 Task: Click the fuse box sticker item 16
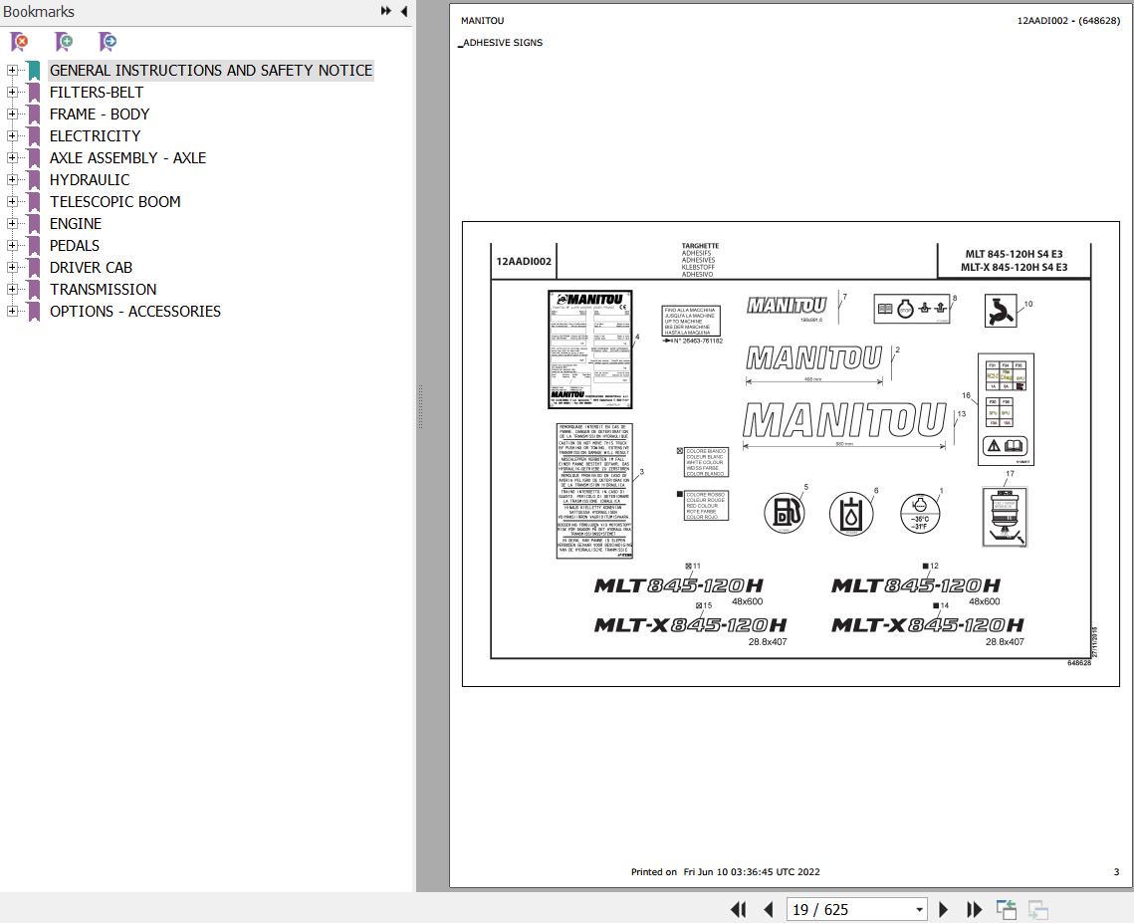pos(1006,409)
